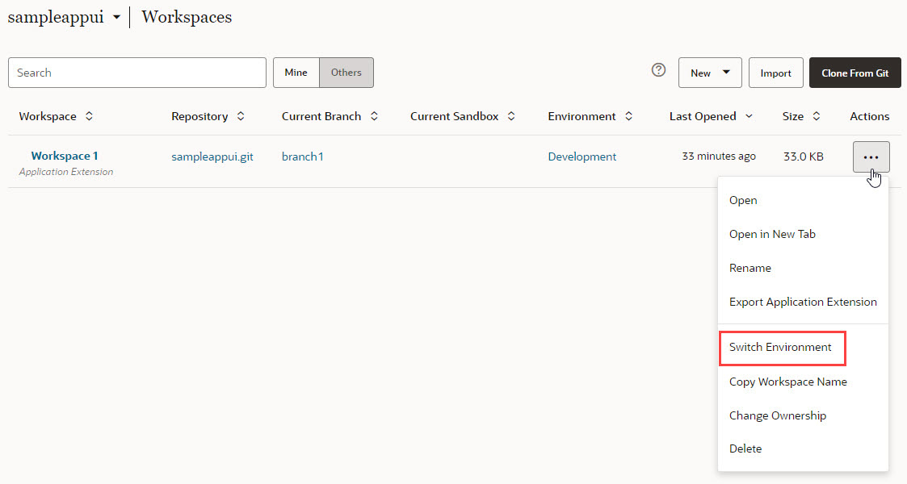
Task: Click the branch1 link
Action: (303, 156)
